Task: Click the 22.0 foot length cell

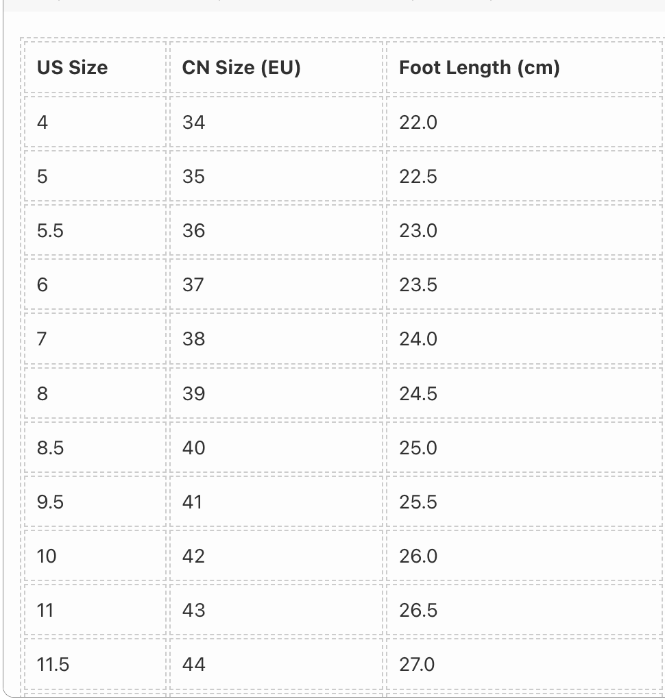Action: coord(524,122)
